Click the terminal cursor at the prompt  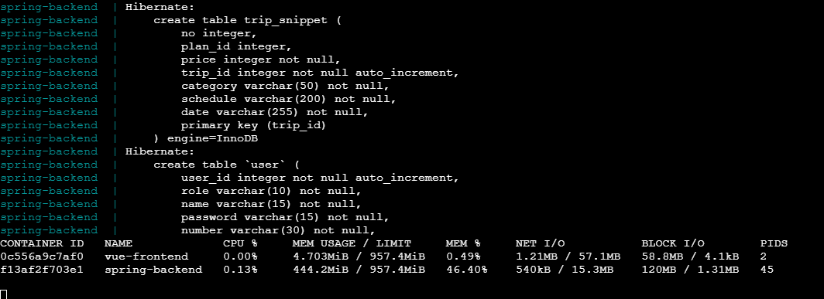tap(4, 294)
